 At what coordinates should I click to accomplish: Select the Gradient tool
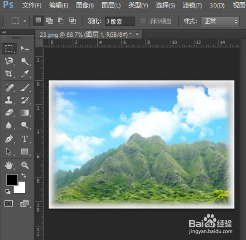pos(25,113)
